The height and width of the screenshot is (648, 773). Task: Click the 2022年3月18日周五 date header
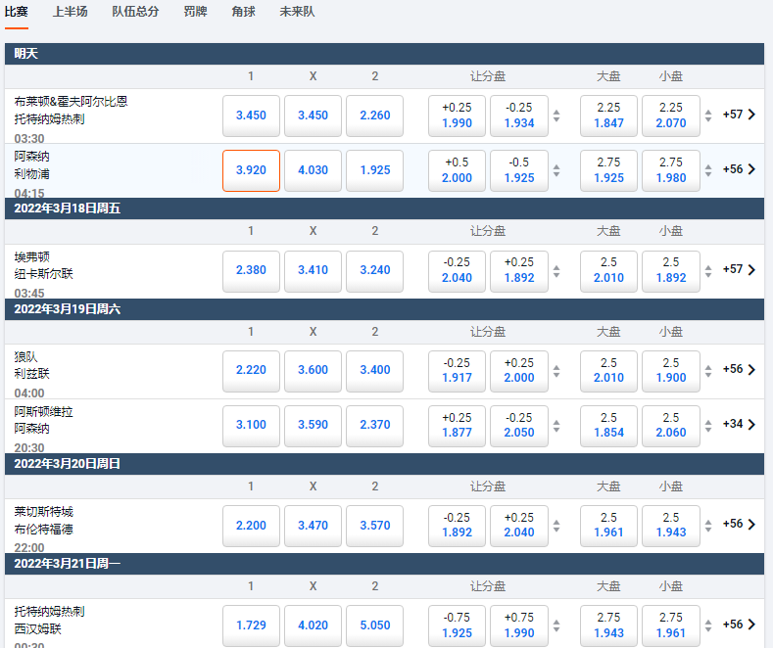tap(384, 208)
